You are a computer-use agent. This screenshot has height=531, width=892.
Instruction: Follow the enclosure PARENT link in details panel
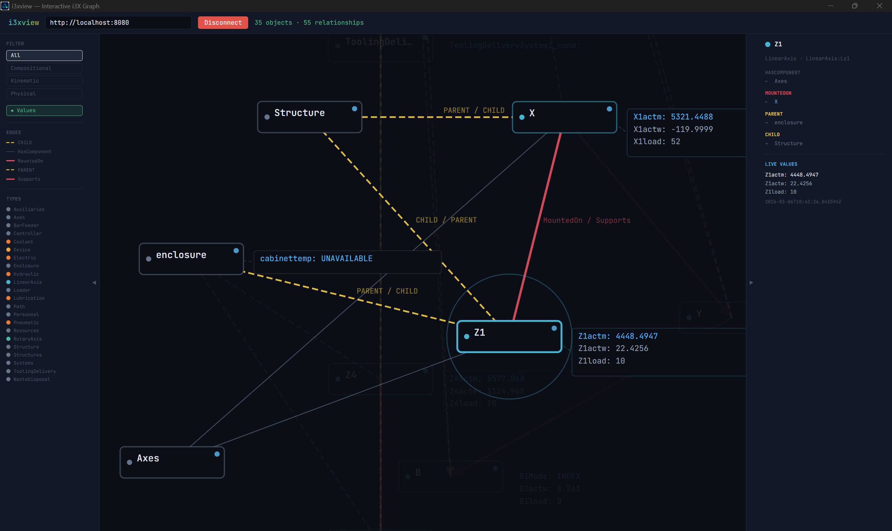[788, 122]
